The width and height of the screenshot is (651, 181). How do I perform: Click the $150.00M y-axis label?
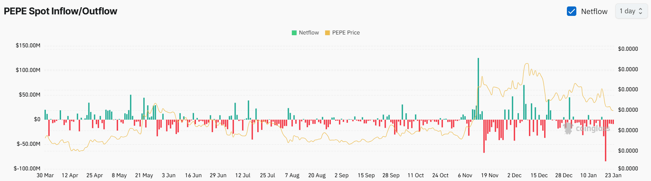(x=28, y=45)
